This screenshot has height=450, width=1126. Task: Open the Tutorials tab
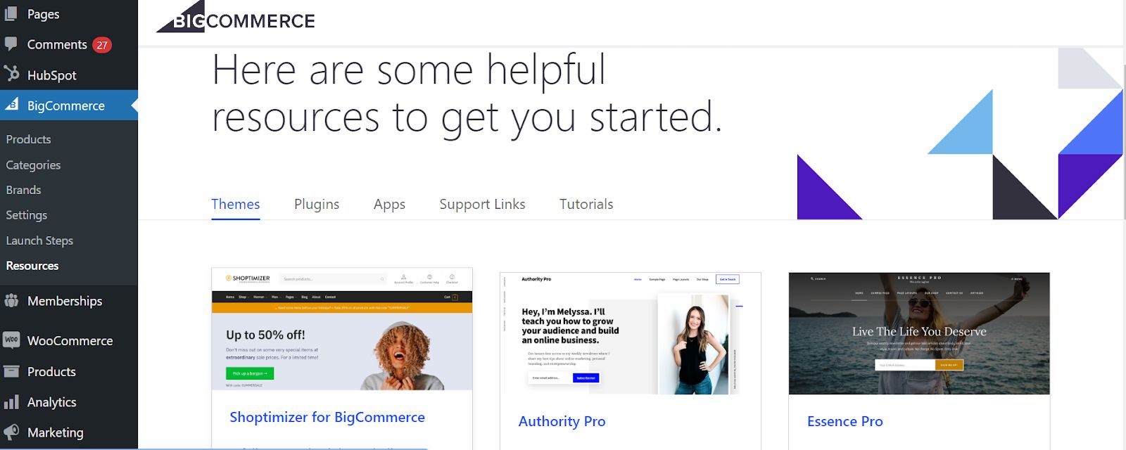click(586, 204)
